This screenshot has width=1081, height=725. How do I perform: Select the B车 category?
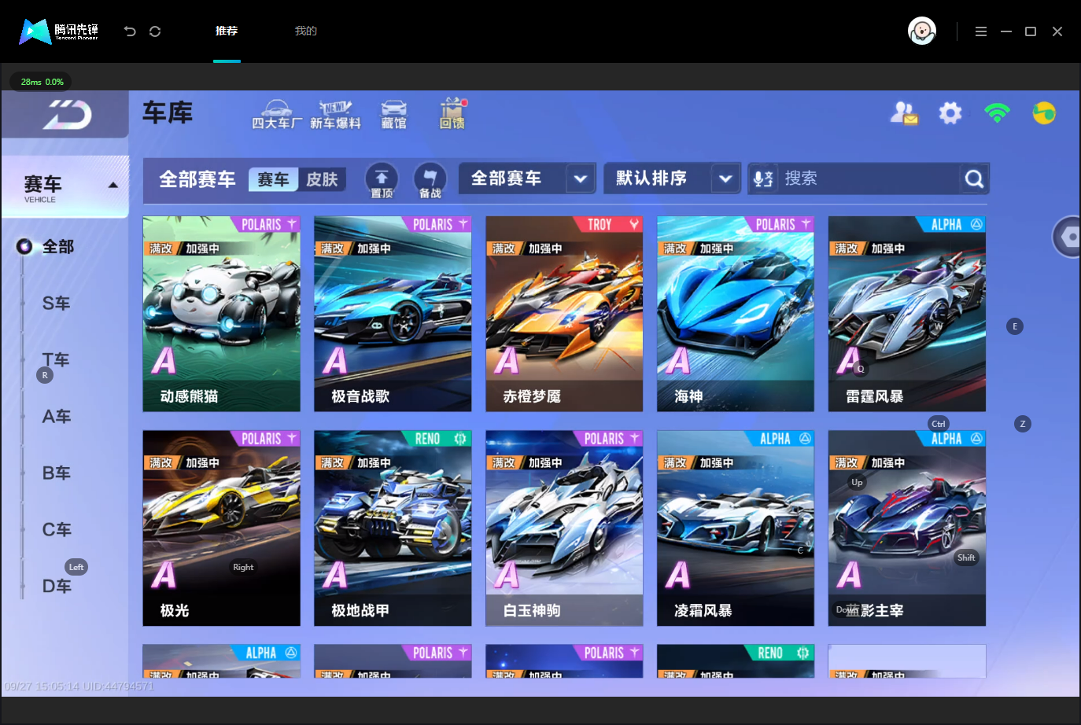coord(57,473)
